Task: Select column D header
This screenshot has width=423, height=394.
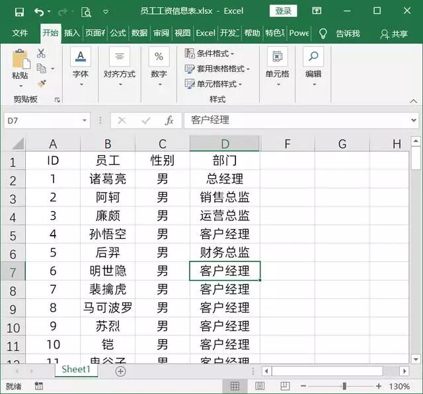Action: pos(225,143)
